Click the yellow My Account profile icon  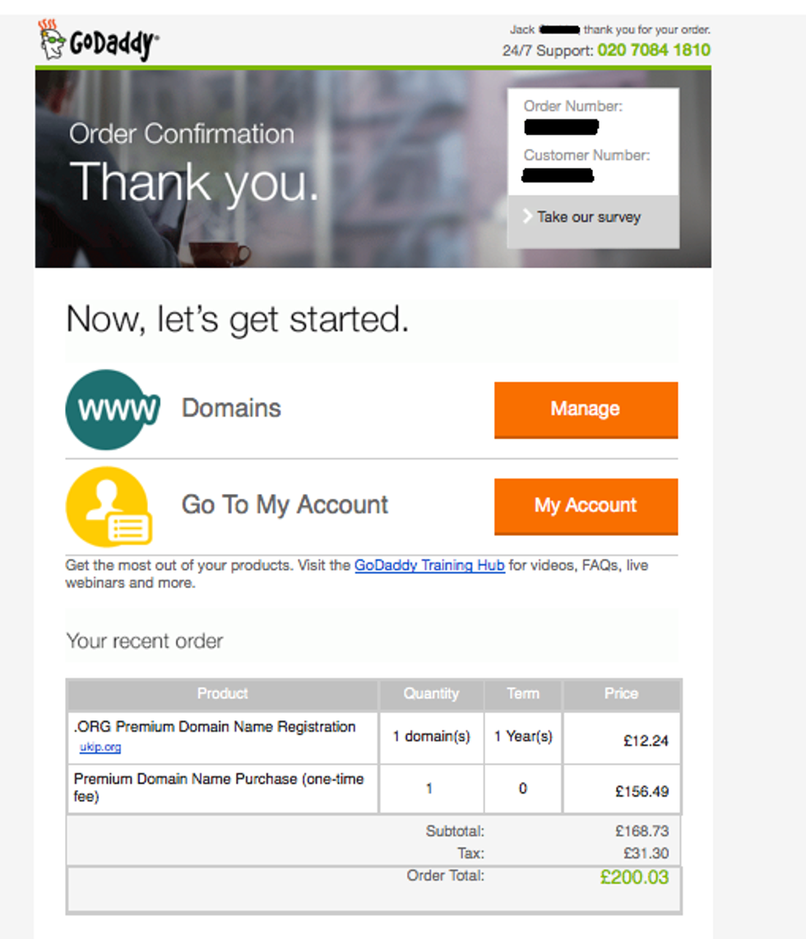pyautogui.click(x=109, y=507)
